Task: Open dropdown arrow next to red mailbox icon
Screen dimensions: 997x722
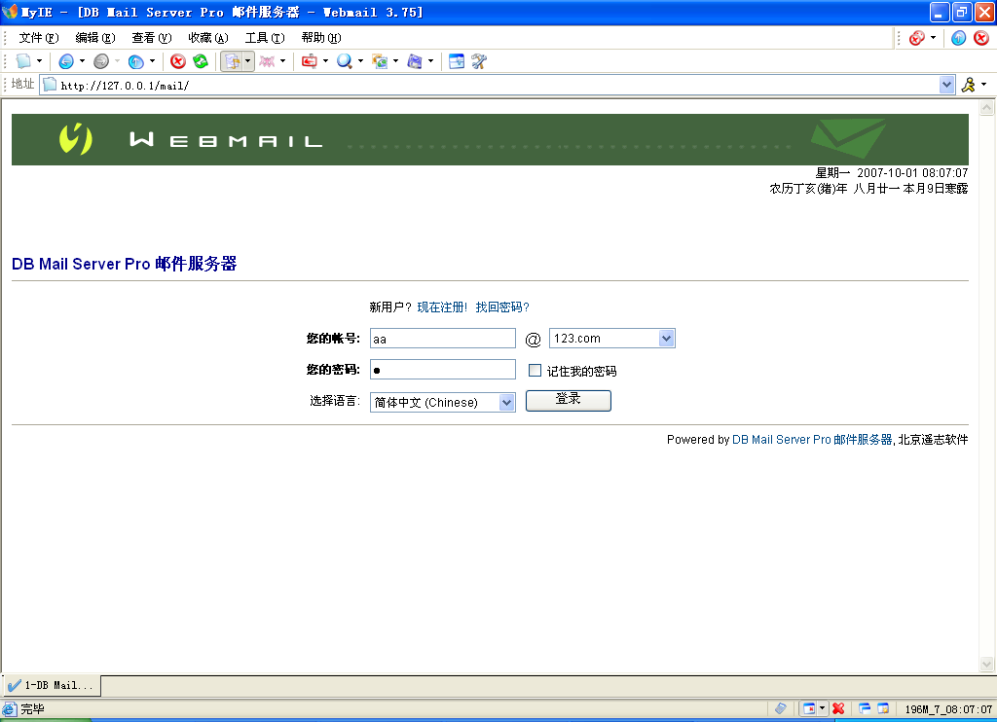Action: tap(325, 61)
